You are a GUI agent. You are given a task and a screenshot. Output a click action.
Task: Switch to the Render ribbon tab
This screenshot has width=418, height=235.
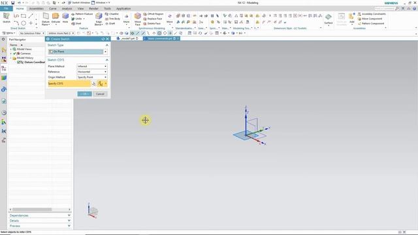[93, 8]
